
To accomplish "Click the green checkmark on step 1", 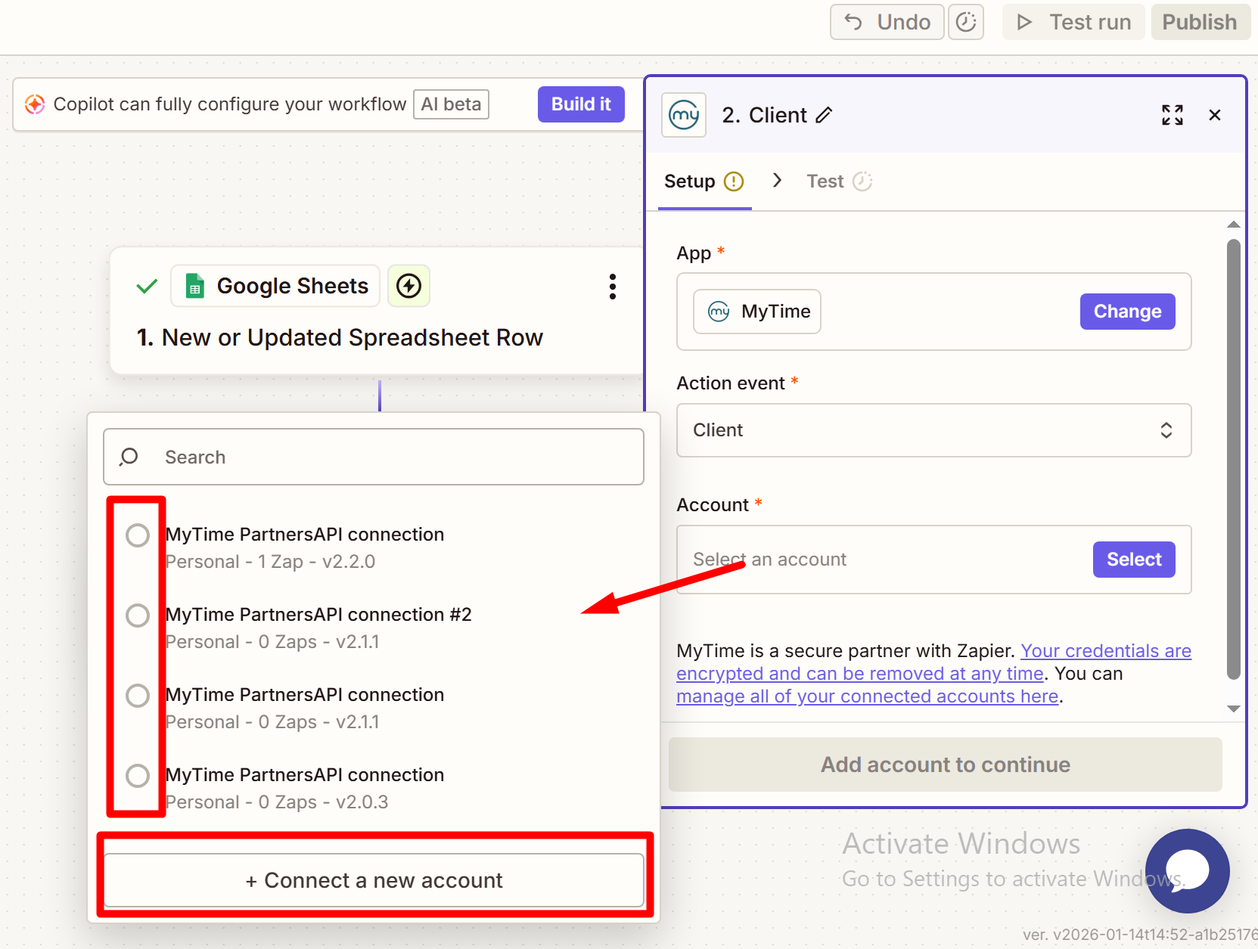I will pos(147,286).
